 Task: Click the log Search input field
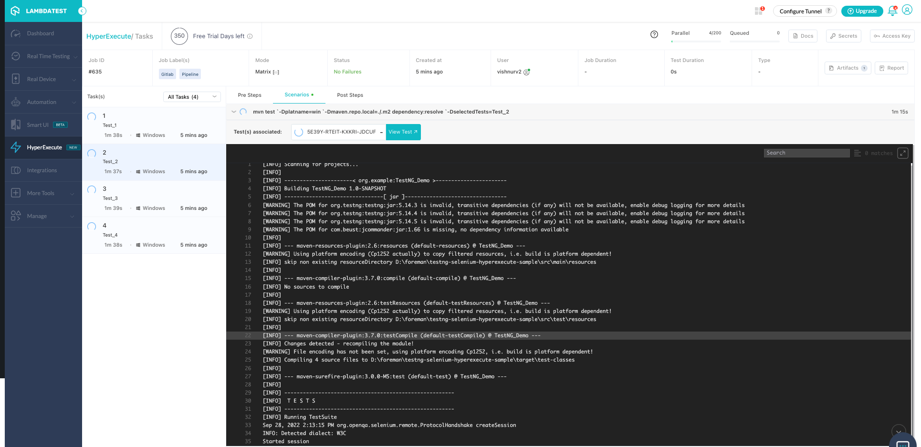tap(806, 153)
